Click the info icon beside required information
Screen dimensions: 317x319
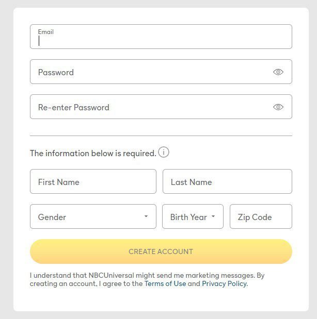tap(164, 153)
